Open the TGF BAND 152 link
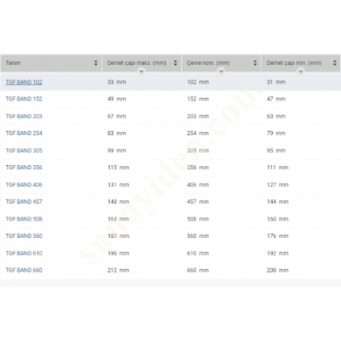Image resolution: width=341 pixels, height=341 pixels. [x=24, y=99]
